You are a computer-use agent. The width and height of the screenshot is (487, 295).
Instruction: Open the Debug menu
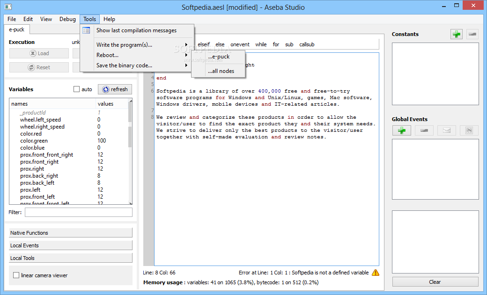pyautogui.click(x=67, y=19)
